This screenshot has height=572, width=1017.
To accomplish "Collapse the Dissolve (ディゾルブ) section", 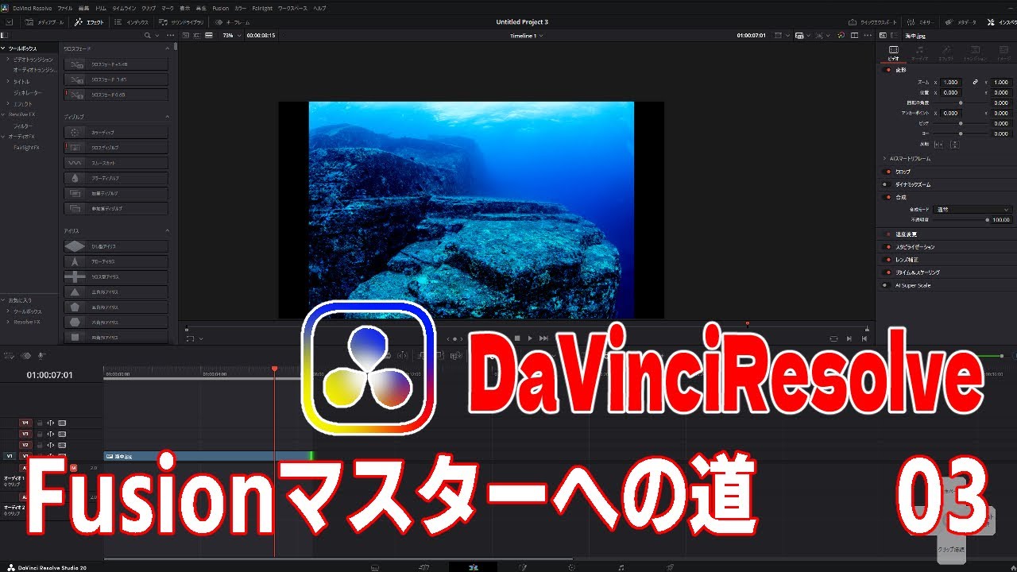I will [167, 117].
